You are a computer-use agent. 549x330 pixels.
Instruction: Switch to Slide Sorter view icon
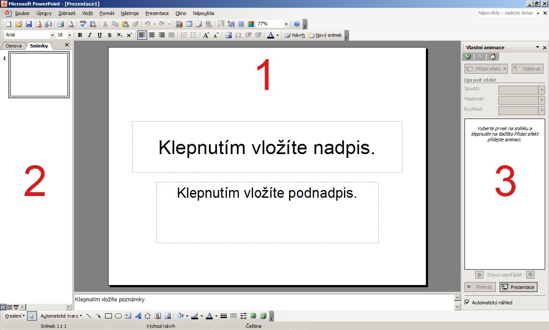tap(9, 307)
